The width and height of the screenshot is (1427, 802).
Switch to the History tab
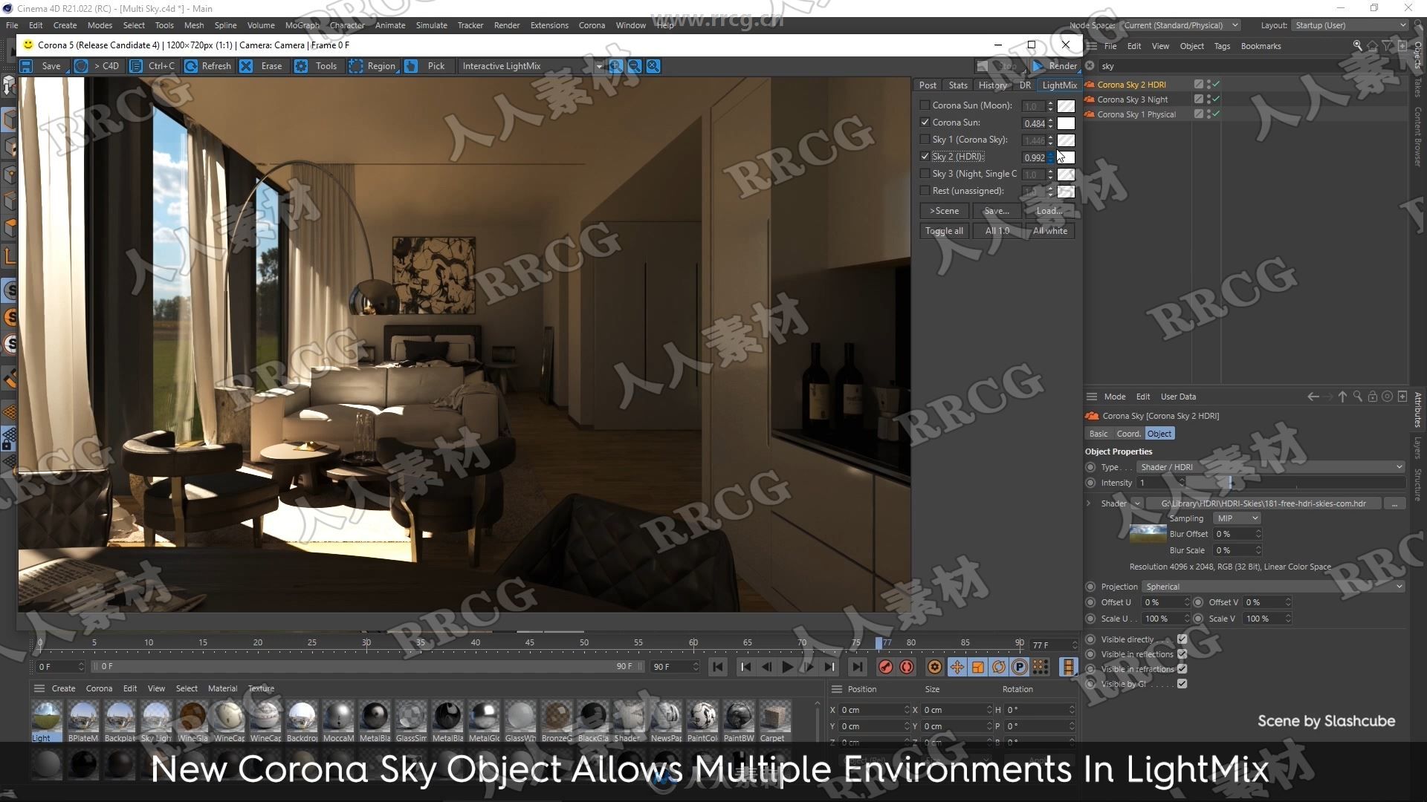click(993, 85)
